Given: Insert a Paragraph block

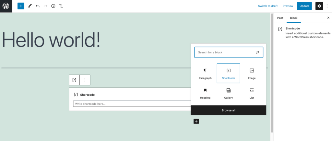Looking at the screenshot, I should coord(205,73).
